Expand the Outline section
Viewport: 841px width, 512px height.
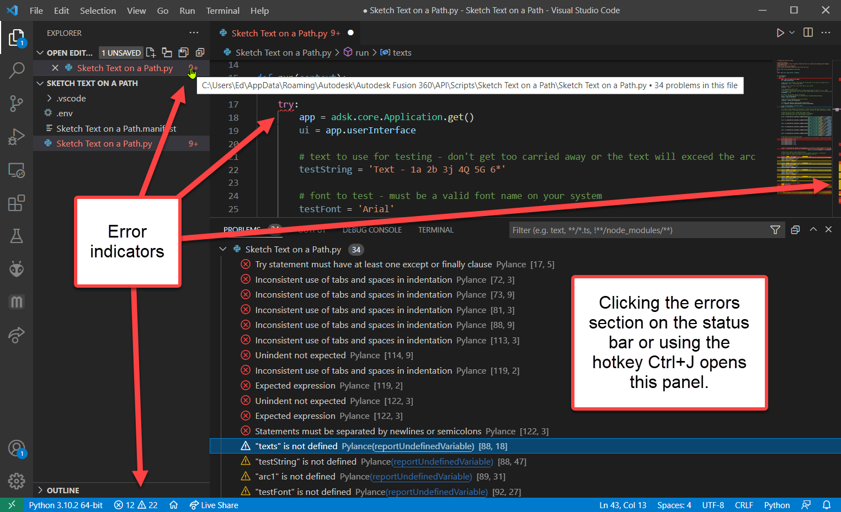(63, 490)
